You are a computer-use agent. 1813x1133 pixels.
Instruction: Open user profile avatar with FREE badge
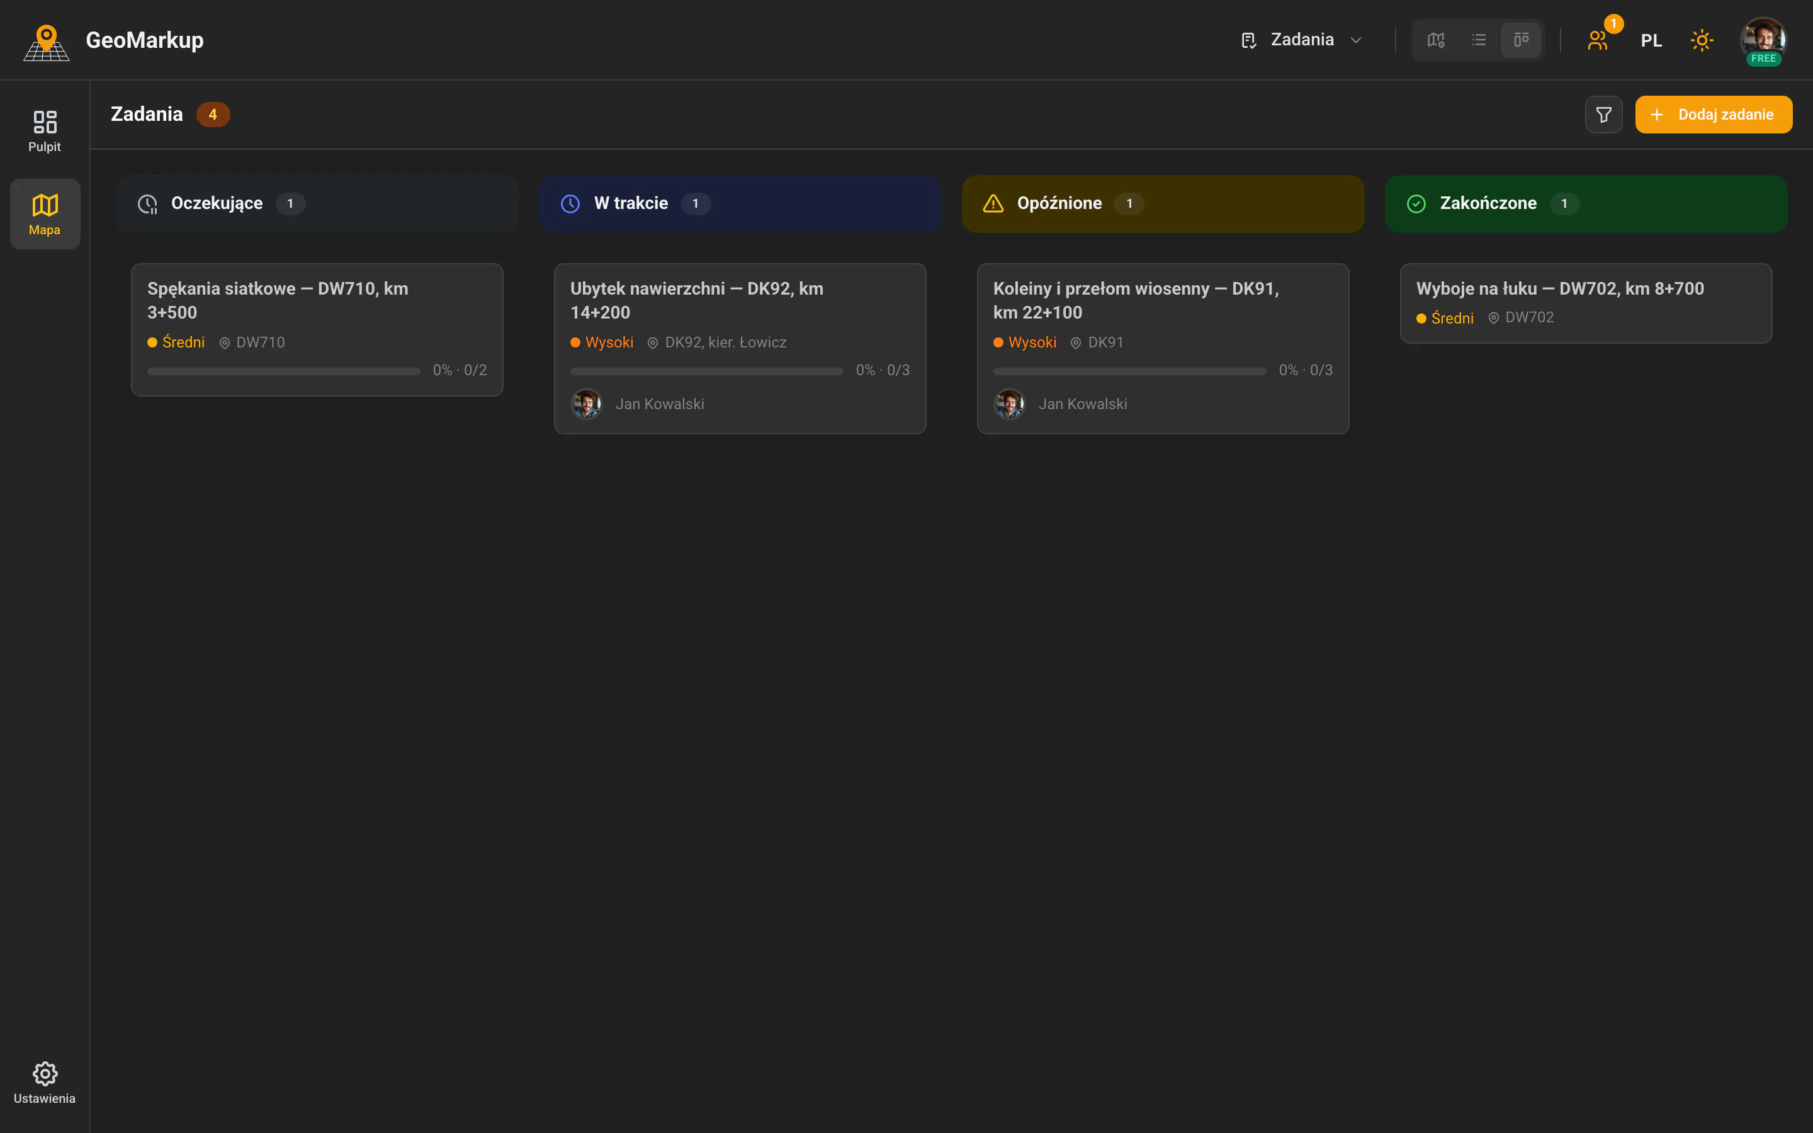[1763, 40]
